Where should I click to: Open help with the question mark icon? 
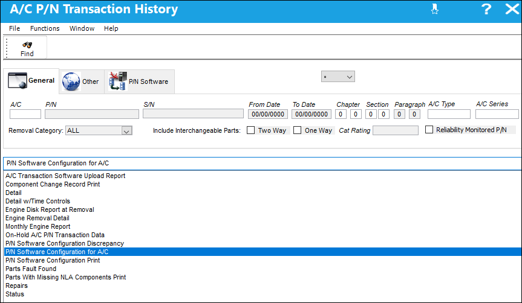click(486, 9)
